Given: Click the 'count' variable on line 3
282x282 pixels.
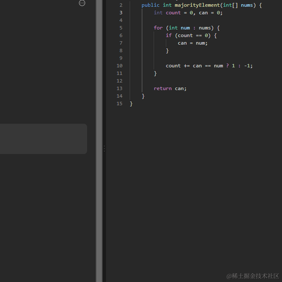Looking at the screenshot, I should 173,13.
